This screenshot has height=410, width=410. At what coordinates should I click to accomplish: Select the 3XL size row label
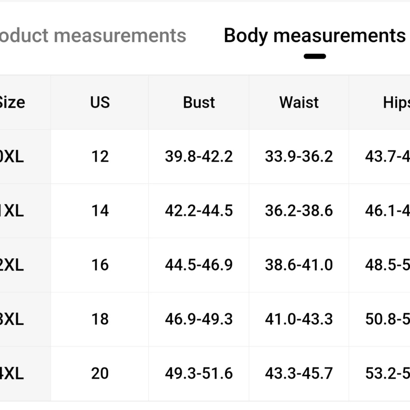pyautogui.click(x=12, y=319)
